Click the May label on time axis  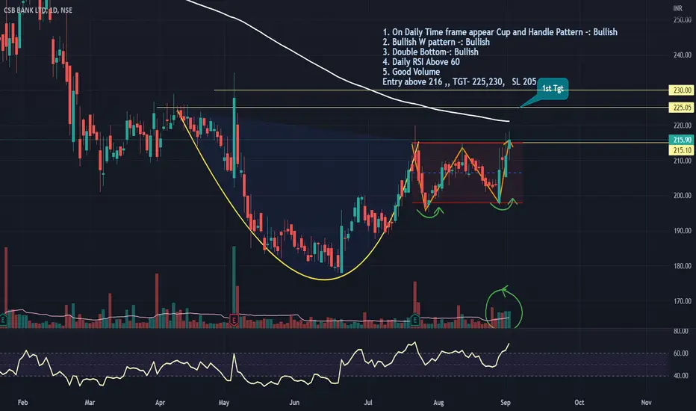click(x=224, y=403)
